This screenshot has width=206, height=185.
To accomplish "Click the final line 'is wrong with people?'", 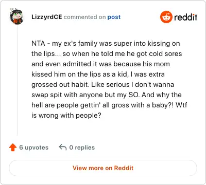I will click(x=66, y=116).
